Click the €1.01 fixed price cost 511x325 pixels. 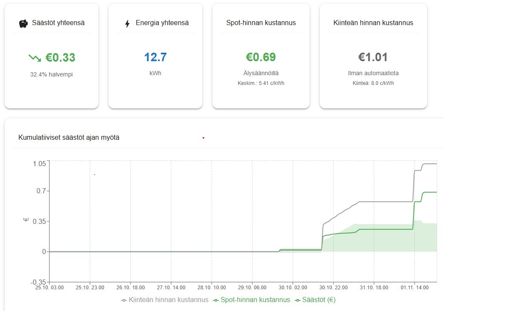pos(373,57)
